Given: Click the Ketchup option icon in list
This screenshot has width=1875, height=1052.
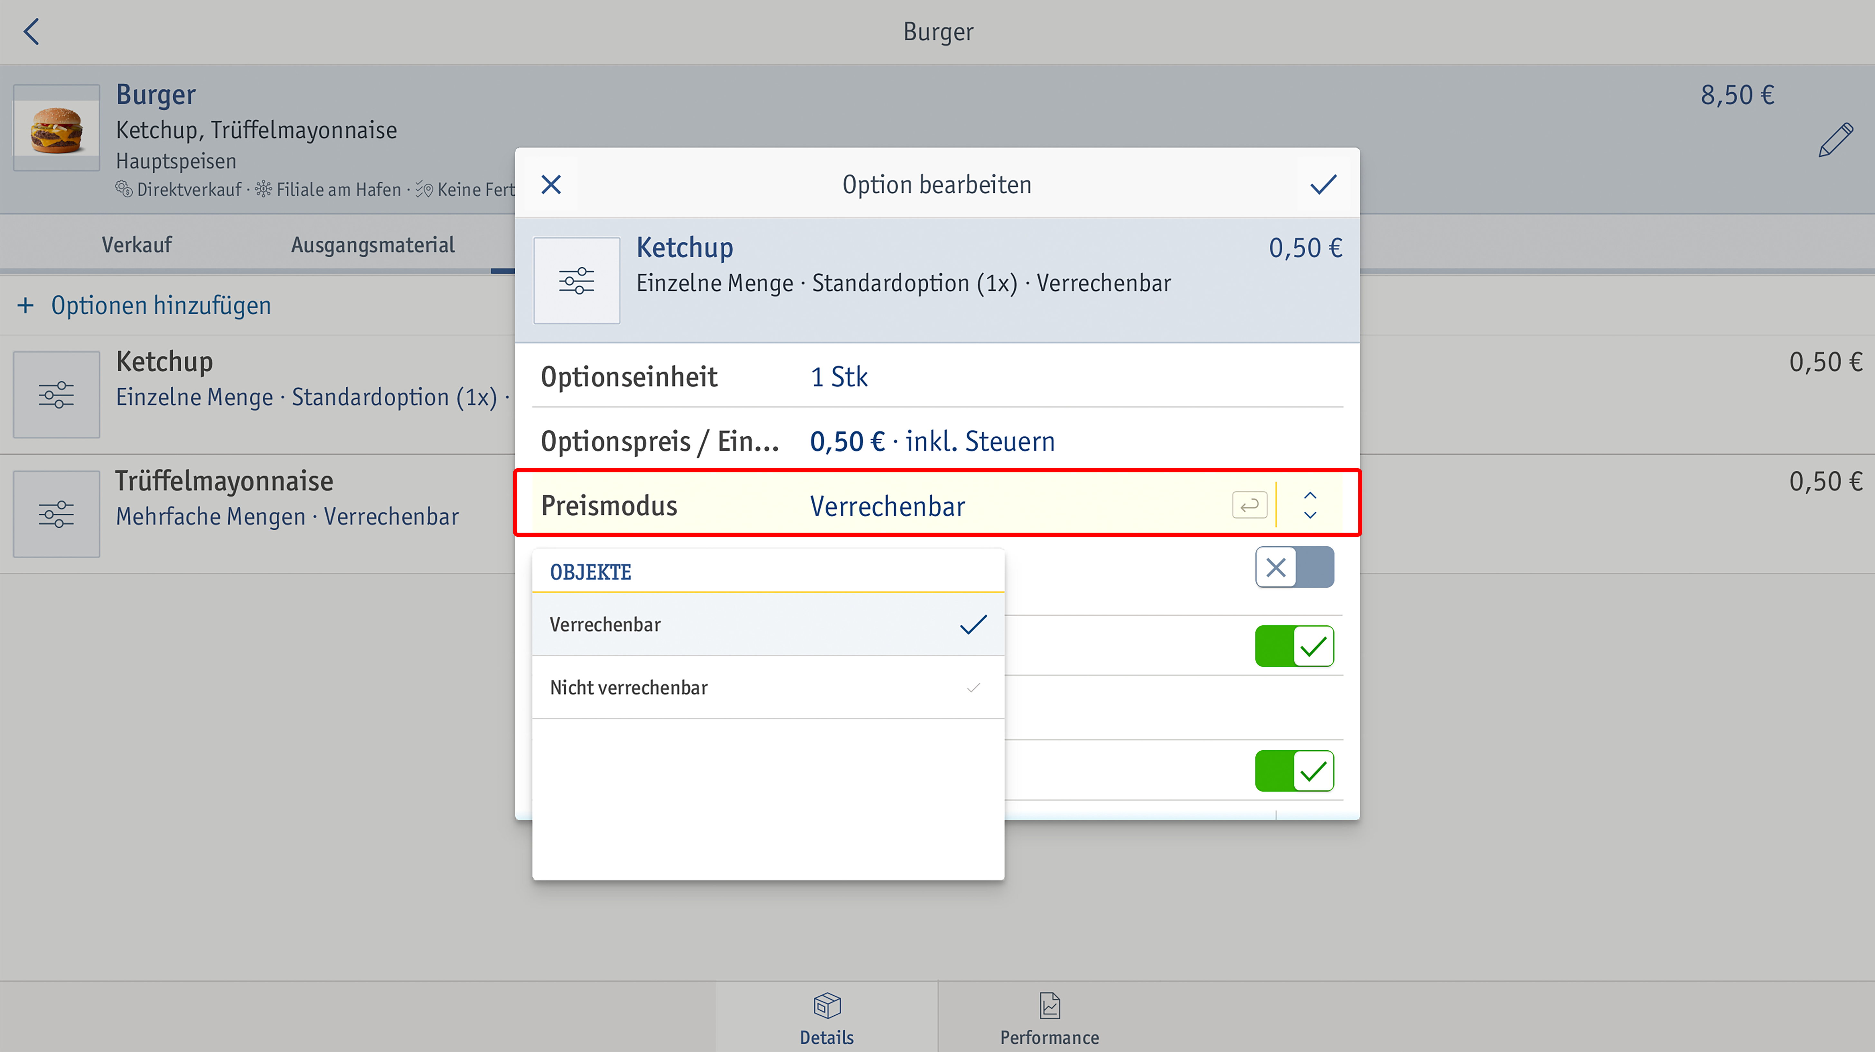Looking at the screenshot, I should pyautogui.click(x=57, y=394).
